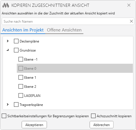The width and height of the screenshot is (136, 130).
Task: Enable the Ebene 1 view checkbox
Action: coord(21,77)
